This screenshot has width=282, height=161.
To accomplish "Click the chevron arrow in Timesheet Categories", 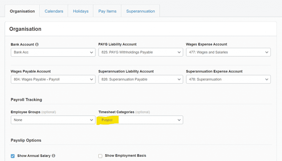I will click(x=179, y=120).
